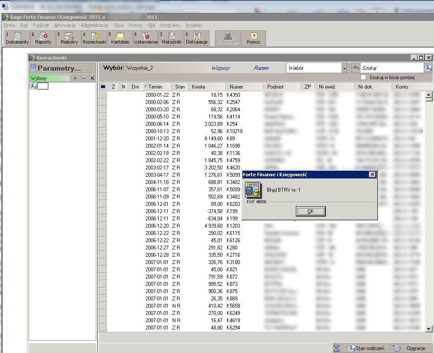This screenshot has height=353, width=434.
Task: Remove selection with the minus button
Action: (x=83, y=78)
